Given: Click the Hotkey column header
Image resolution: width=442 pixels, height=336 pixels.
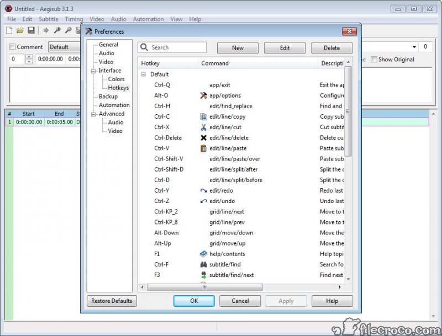Looking at the screenshot, I should click(168, 63).
